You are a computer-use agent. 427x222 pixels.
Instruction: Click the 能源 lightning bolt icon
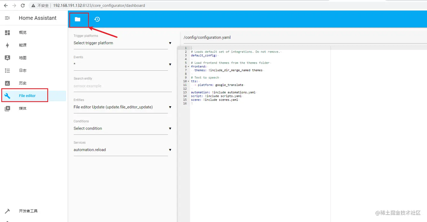8,45
